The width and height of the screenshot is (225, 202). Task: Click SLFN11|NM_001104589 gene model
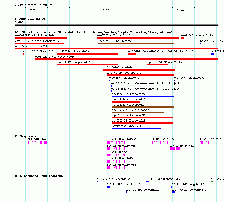click(x=116, y=149)
